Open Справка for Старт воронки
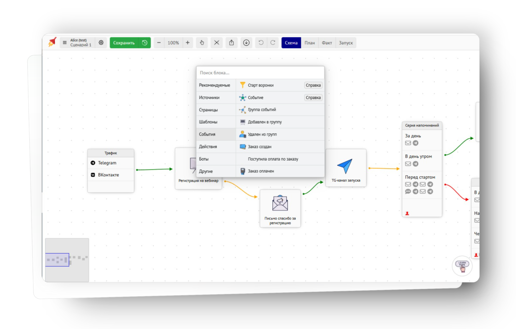 pyautogui.click(x=313, y=85)
